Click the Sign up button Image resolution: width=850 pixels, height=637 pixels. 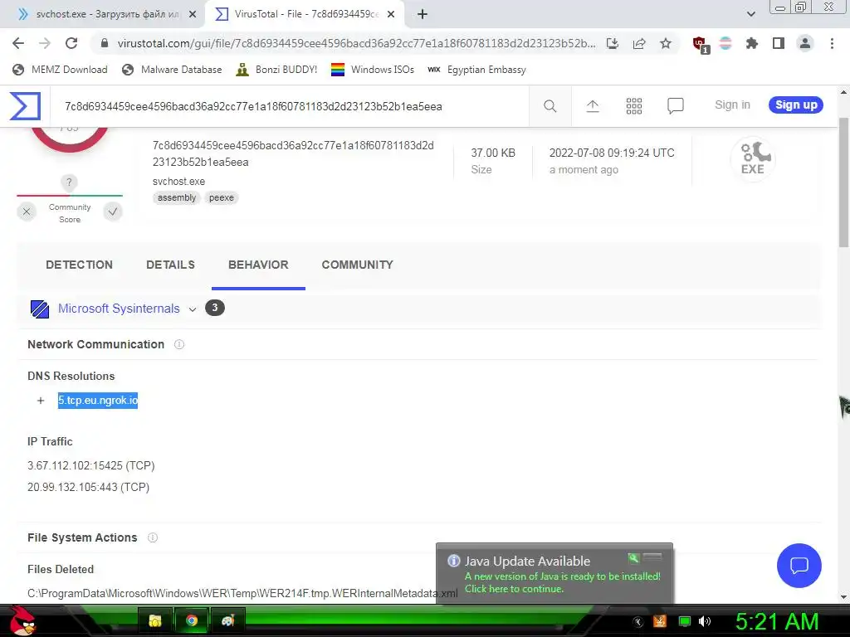tap(796, 105)
